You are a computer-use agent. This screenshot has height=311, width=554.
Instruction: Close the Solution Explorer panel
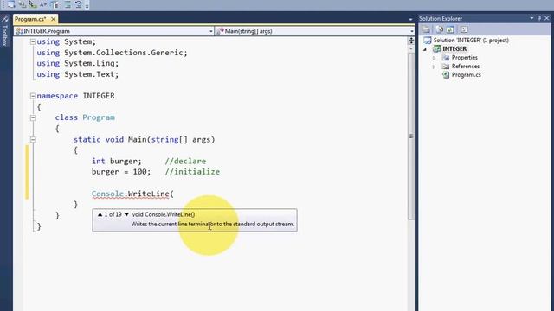point(547,18)
